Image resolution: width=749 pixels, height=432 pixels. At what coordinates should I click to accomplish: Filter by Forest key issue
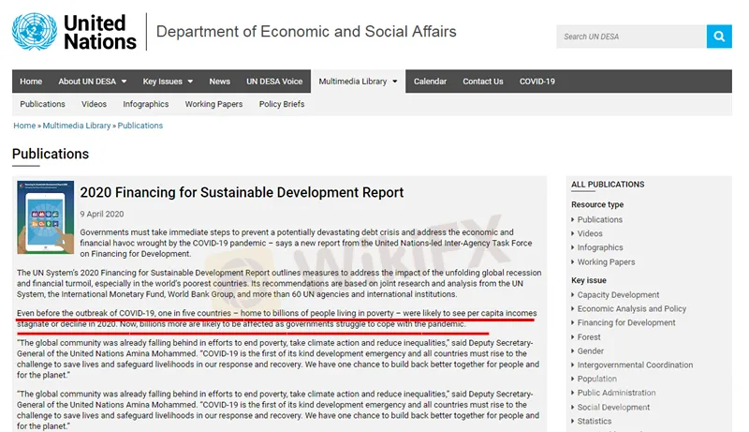[x=589, y=337]
